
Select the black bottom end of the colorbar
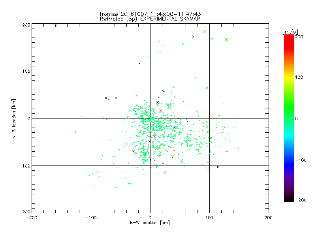pyautogui.click(x=289, y=199)
